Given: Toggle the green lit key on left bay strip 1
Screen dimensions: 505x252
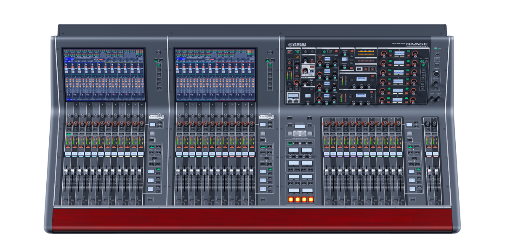Looking at the screenshot, I should click(x=69, y=134).
